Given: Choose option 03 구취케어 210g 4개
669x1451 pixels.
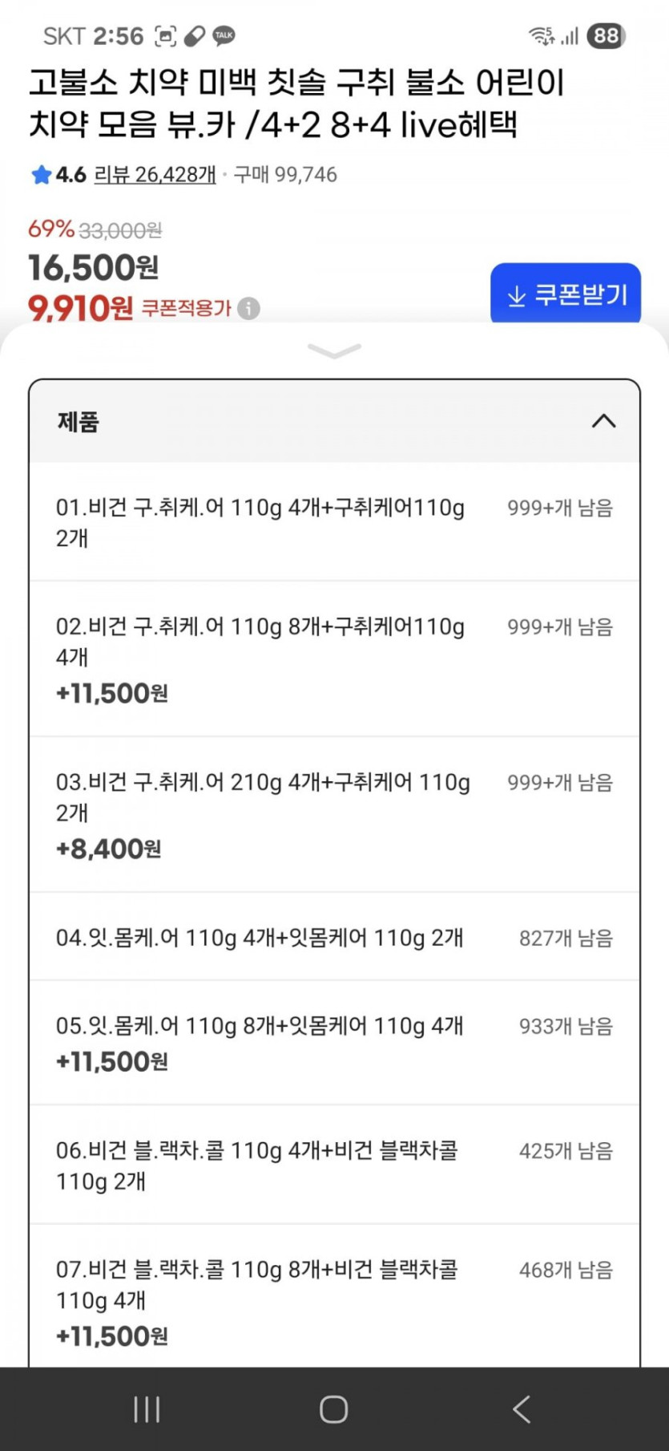Looking at the screenshot, I should pos(334,814).
